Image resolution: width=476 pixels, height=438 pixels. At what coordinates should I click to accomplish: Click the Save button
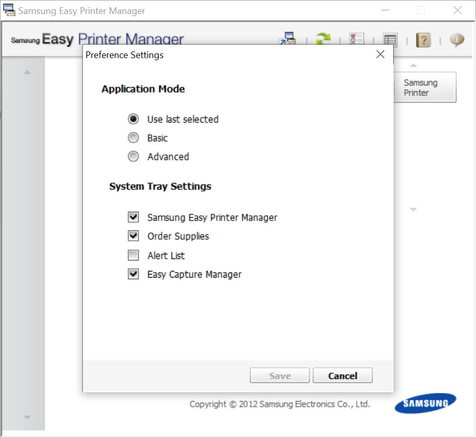[280, 375]
